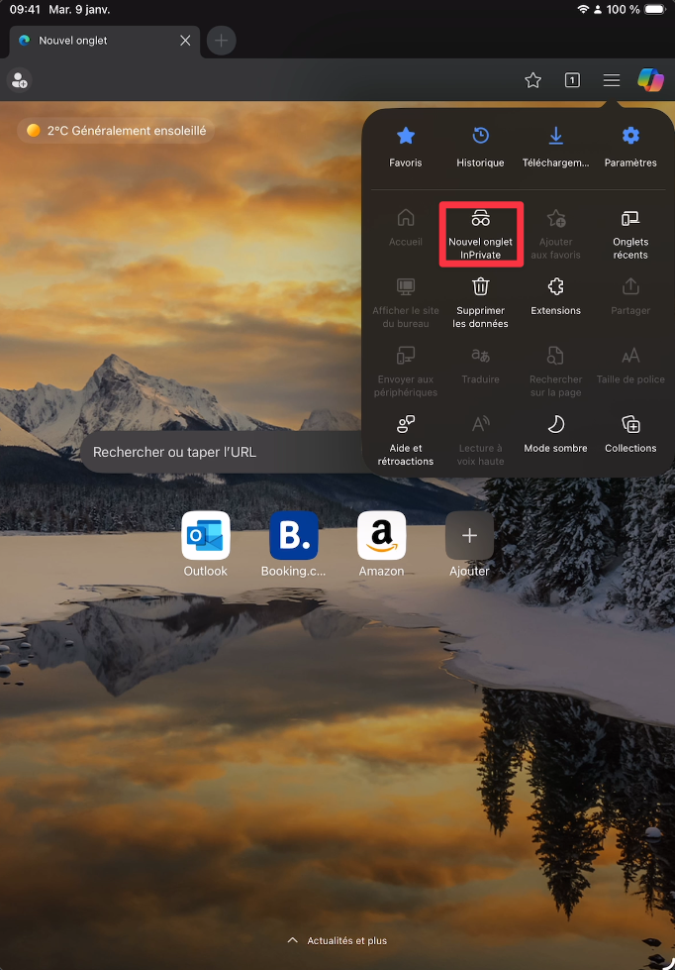Open the Amazon shortcut
This screenshot has width=675, height=970.
(381, 544)
